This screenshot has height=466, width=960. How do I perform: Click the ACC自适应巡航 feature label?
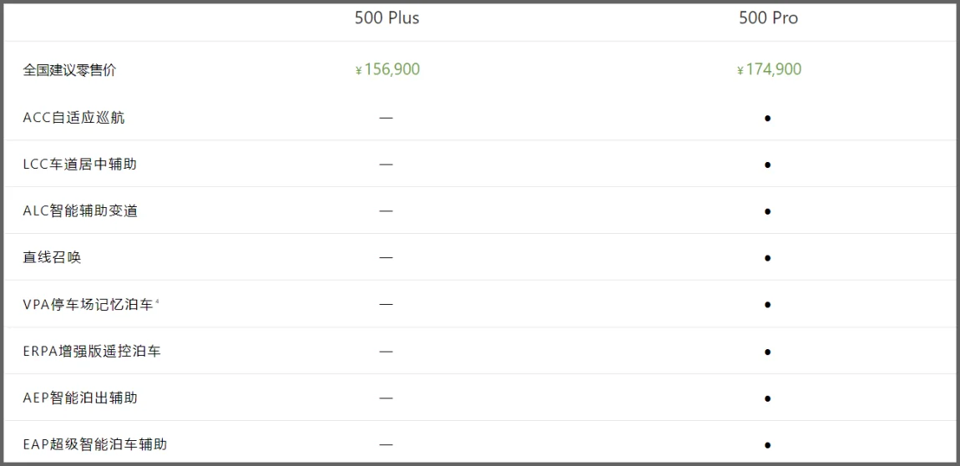74,118
